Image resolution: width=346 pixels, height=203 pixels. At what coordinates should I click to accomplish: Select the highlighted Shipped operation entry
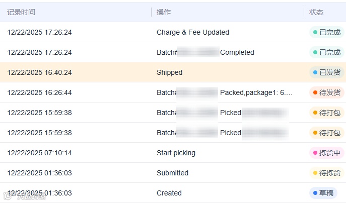(169, 72)
